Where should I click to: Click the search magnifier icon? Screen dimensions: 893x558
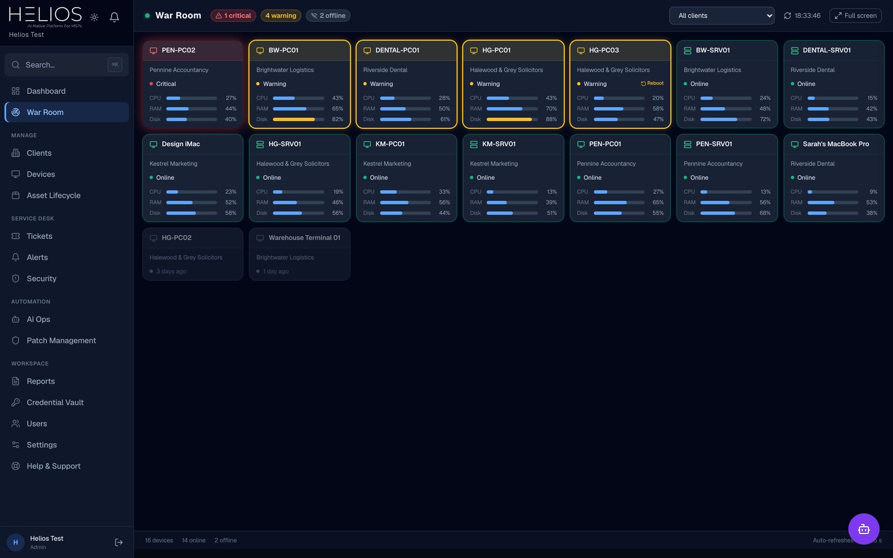point(16,65)
